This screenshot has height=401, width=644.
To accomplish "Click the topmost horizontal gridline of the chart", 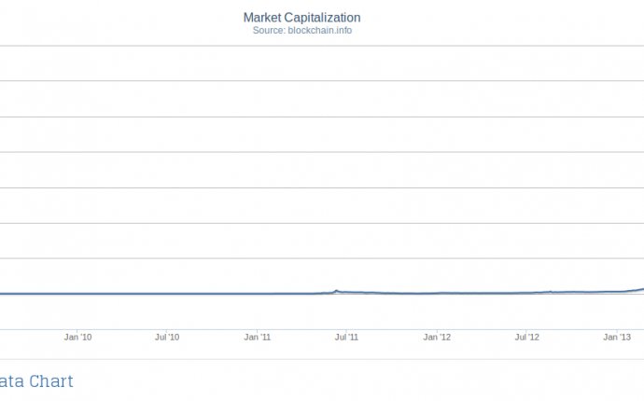I will tap(322, 46).
